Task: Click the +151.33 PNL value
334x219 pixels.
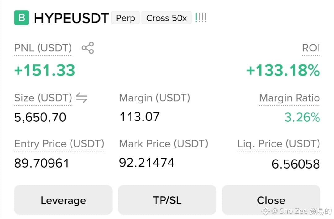Action: coord(45,70)
